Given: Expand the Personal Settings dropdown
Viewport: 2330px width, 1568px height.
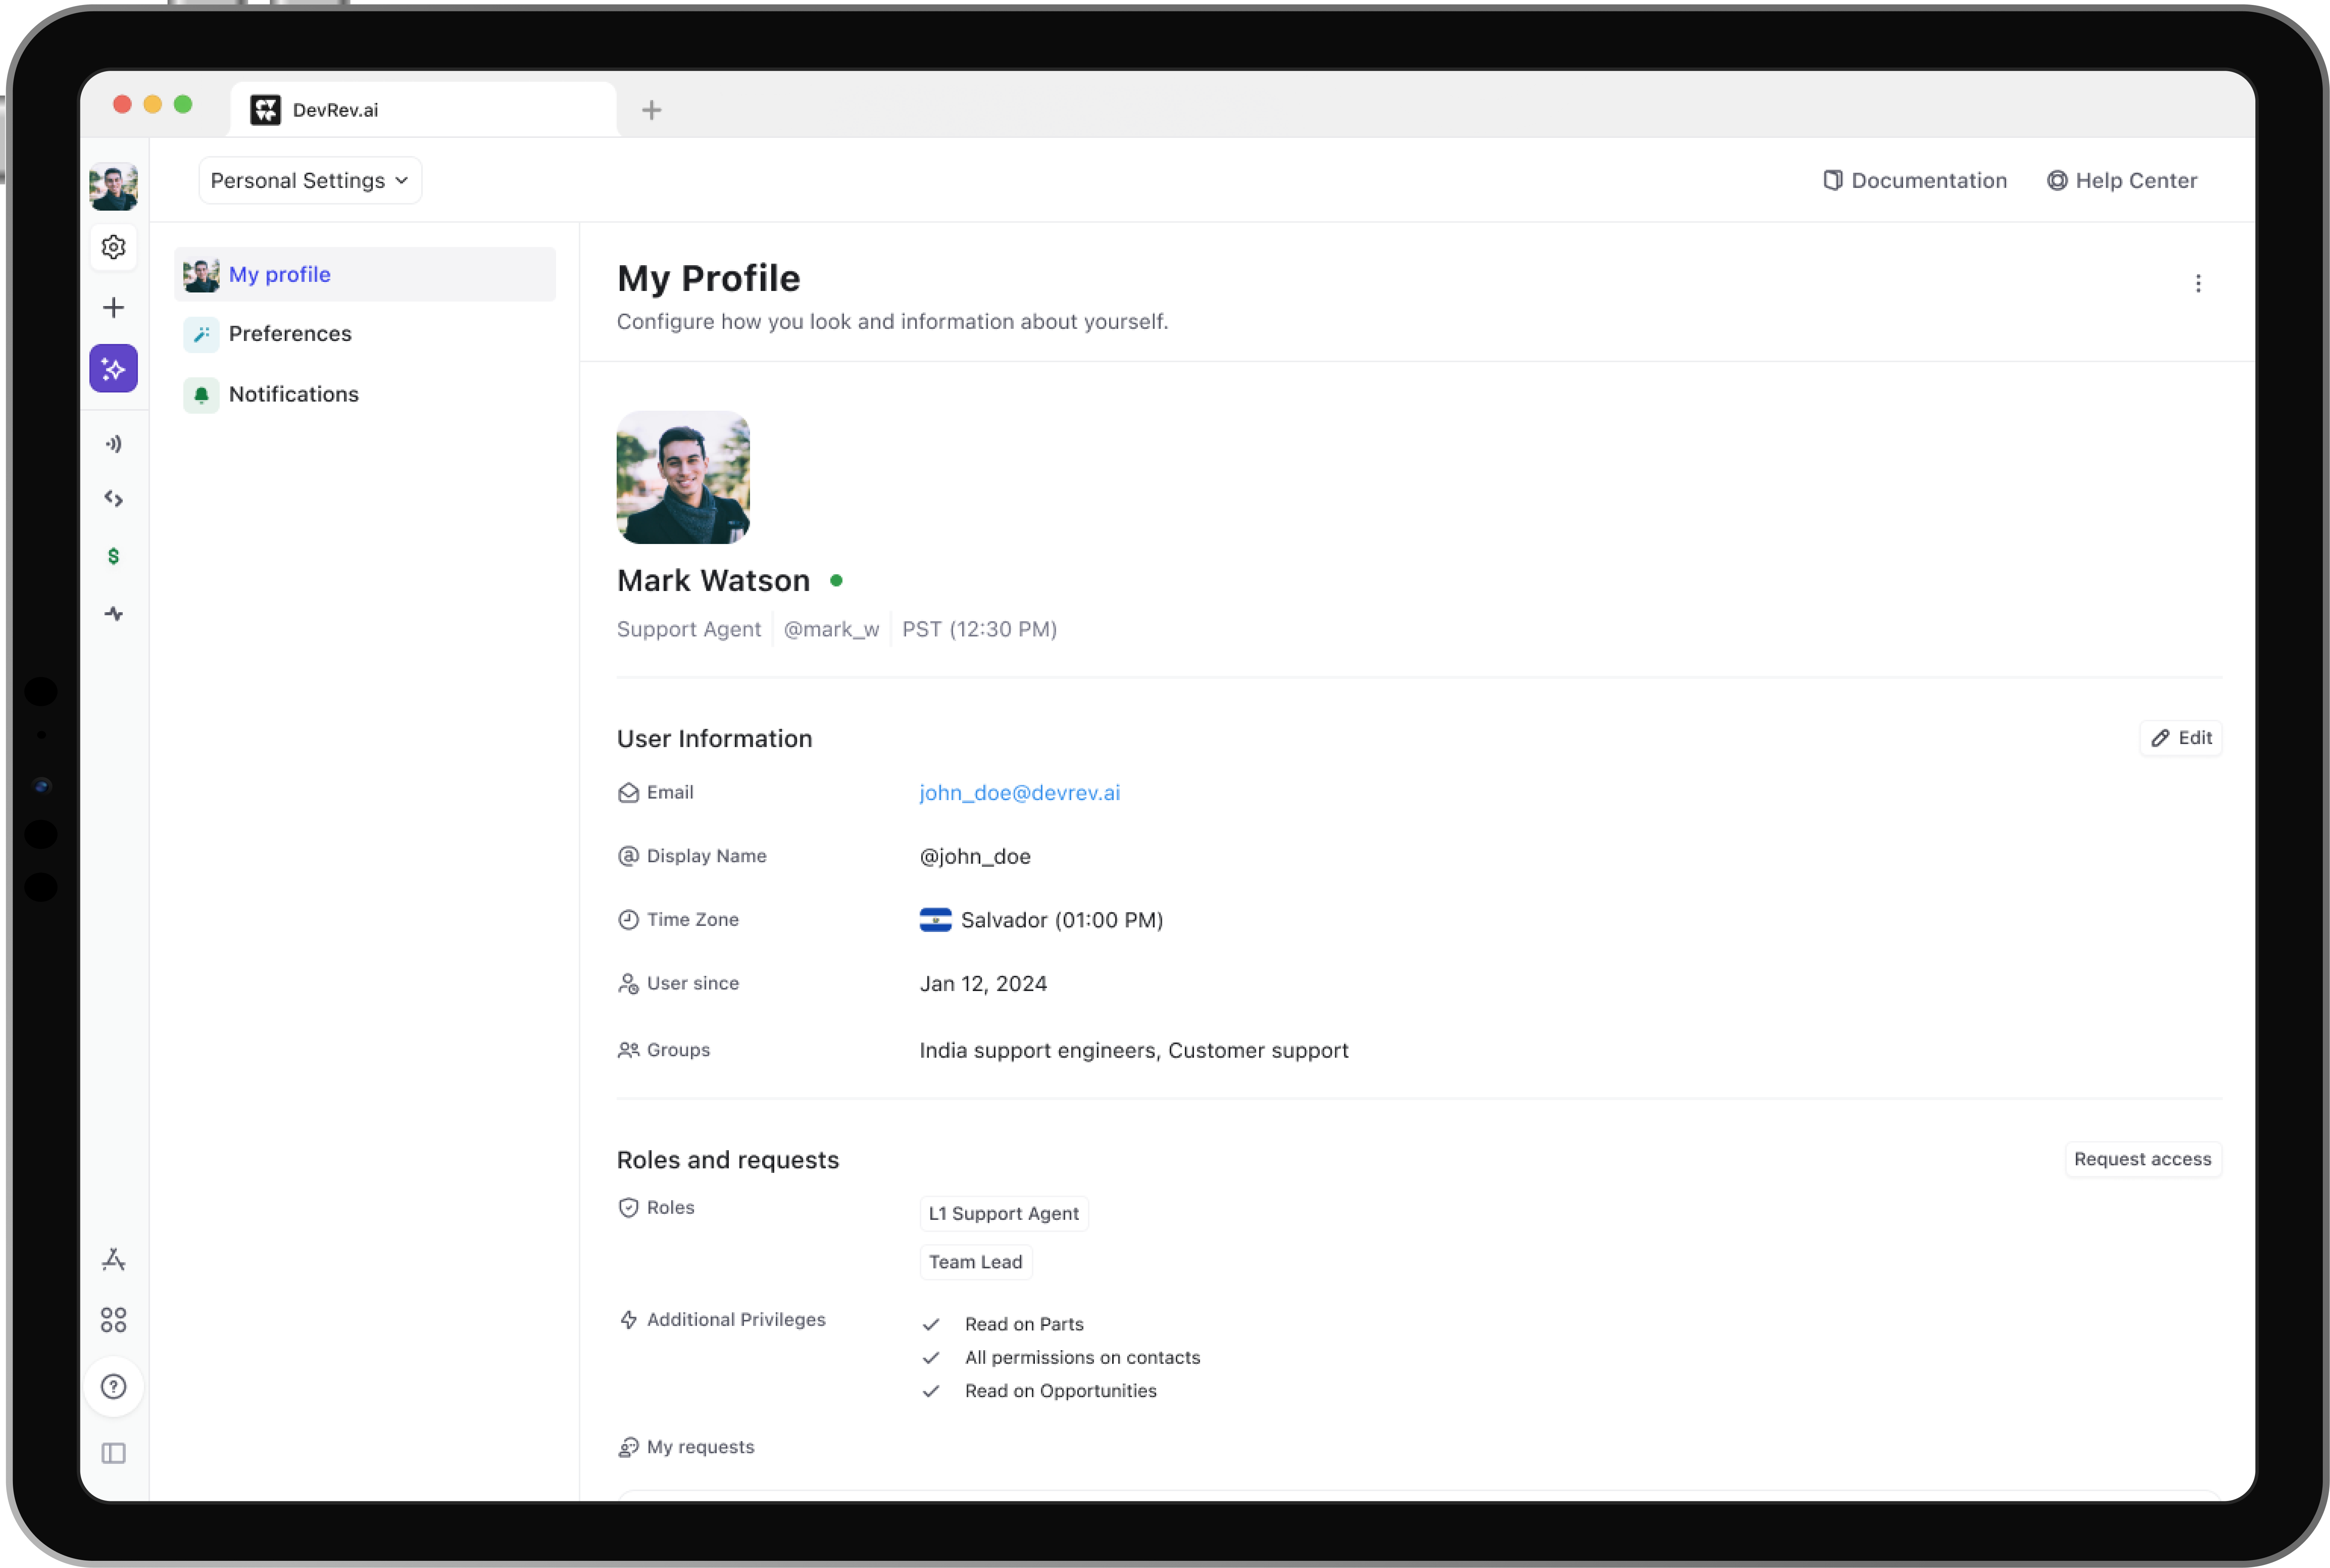Looking at the screenshot, I should click(x=310, y=181).
